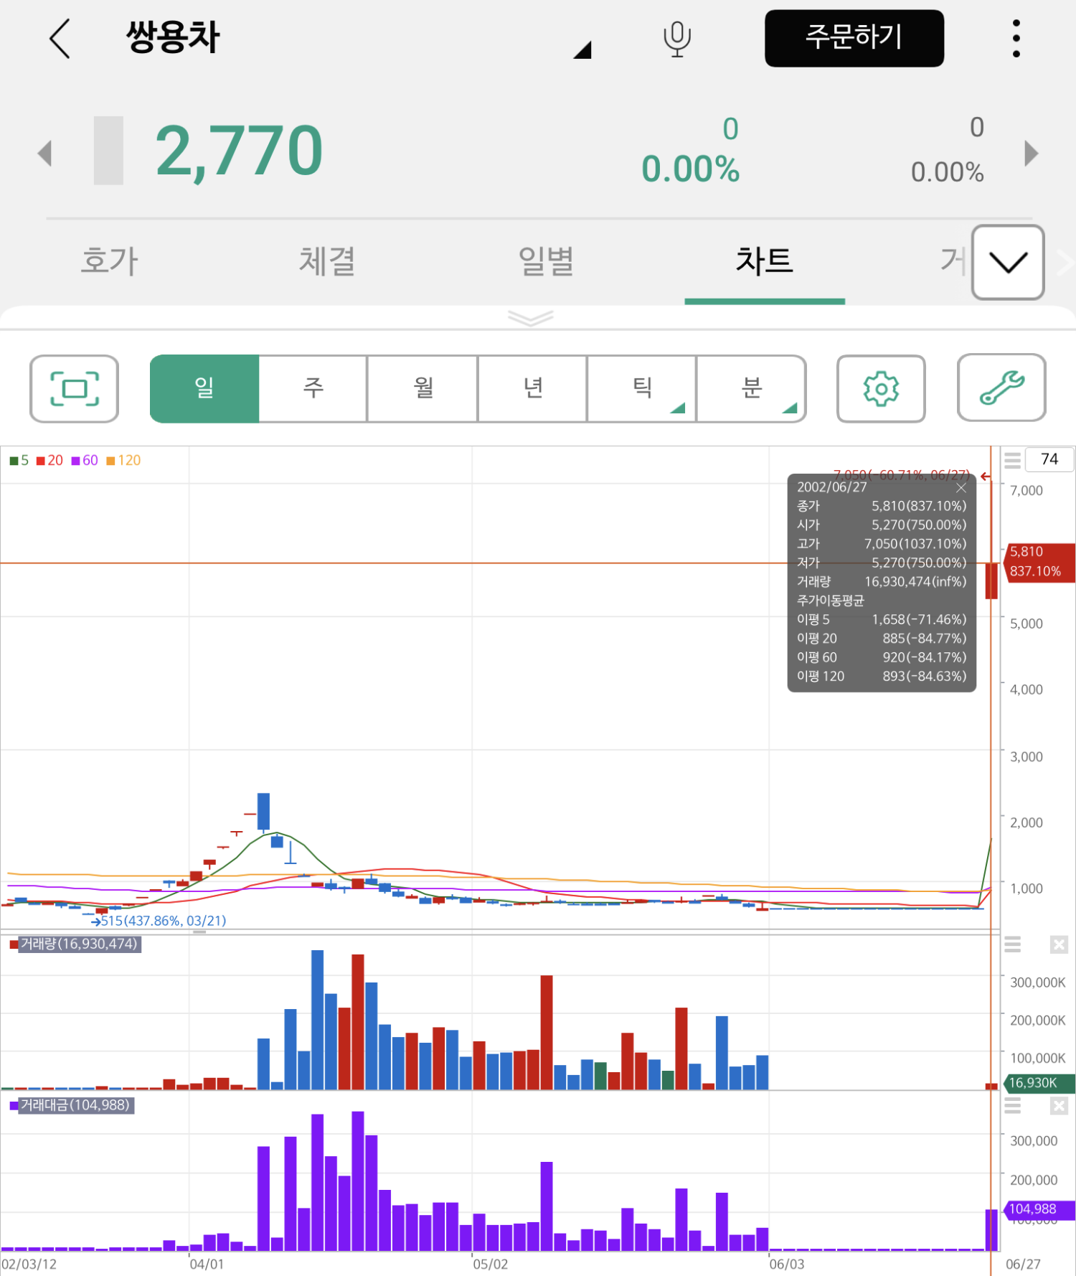The image size is (1076, 1276).
Task: Edit the candle count field 74
Action: click(1049, 459)
